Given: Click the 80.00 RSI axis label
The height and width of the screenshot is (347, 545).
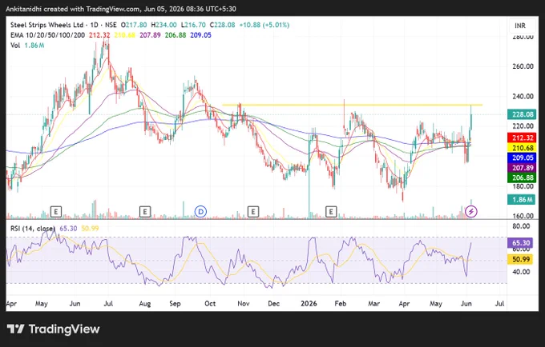Looking at the screenshot, I should tap(521, 226).
